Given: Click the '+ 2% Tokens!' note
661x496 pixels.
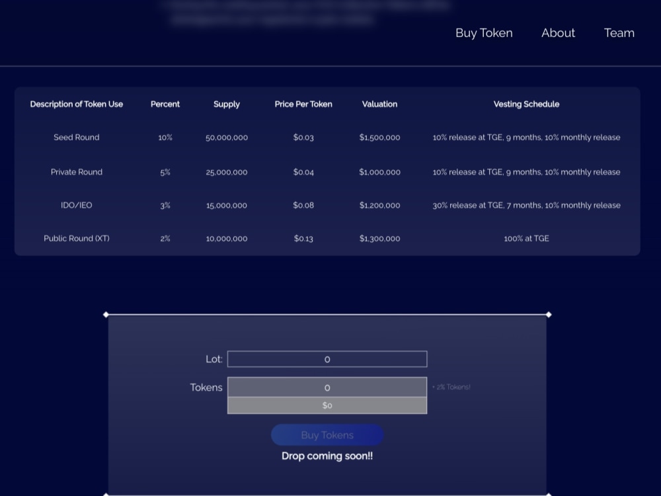Looking at the screenshot, I should tap(451, 387).
